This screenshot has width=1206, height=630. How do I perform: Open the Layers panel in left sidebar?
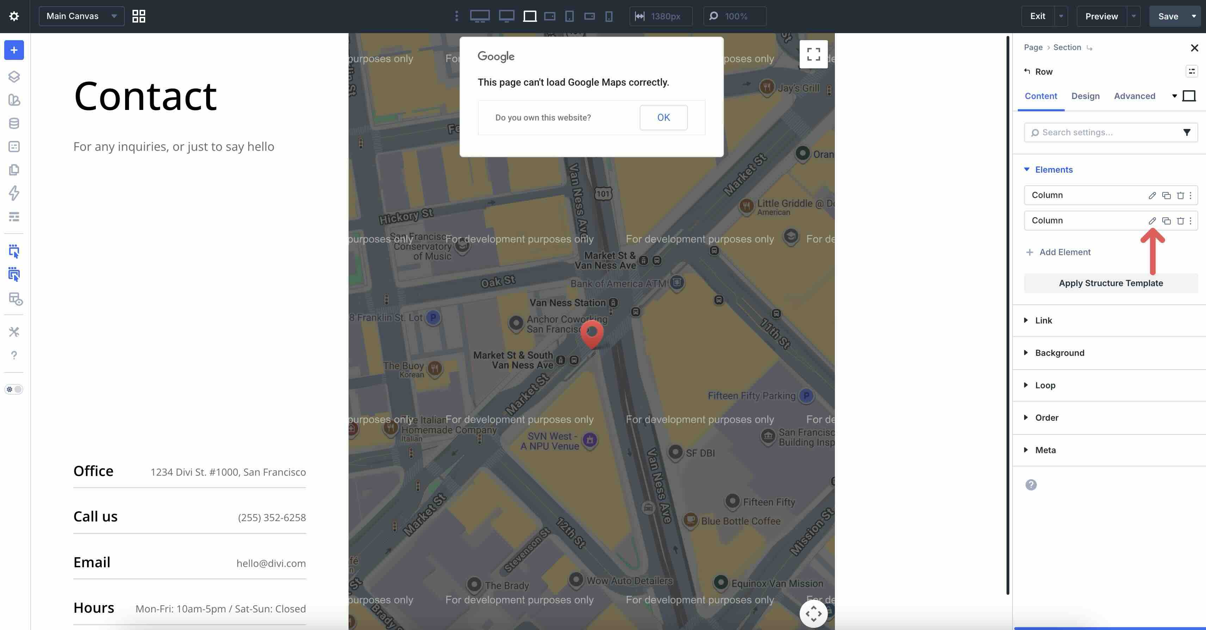(x=14, y=77)
